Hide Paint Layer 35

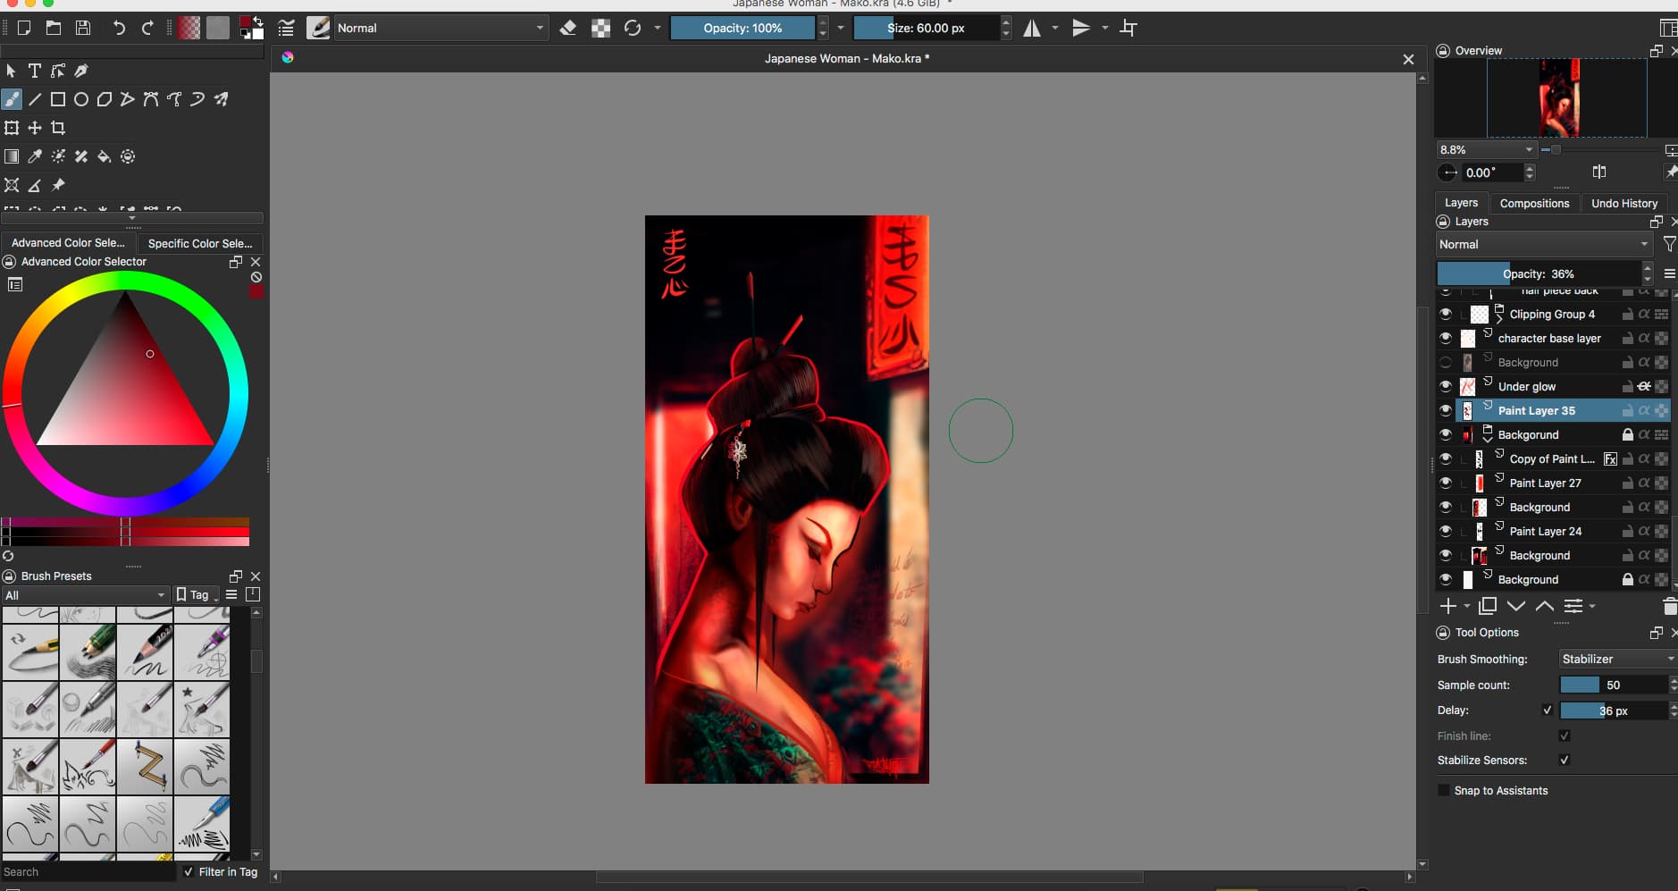(x=1446, y=410)
